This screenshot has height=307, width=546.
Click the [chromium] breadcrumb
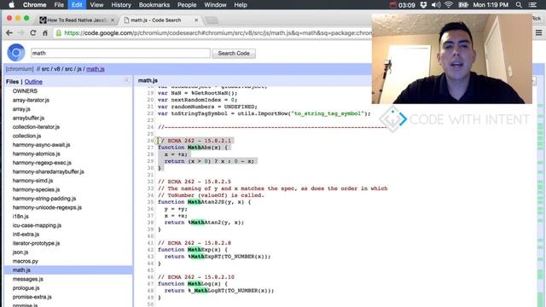click(x=20, y=69)
